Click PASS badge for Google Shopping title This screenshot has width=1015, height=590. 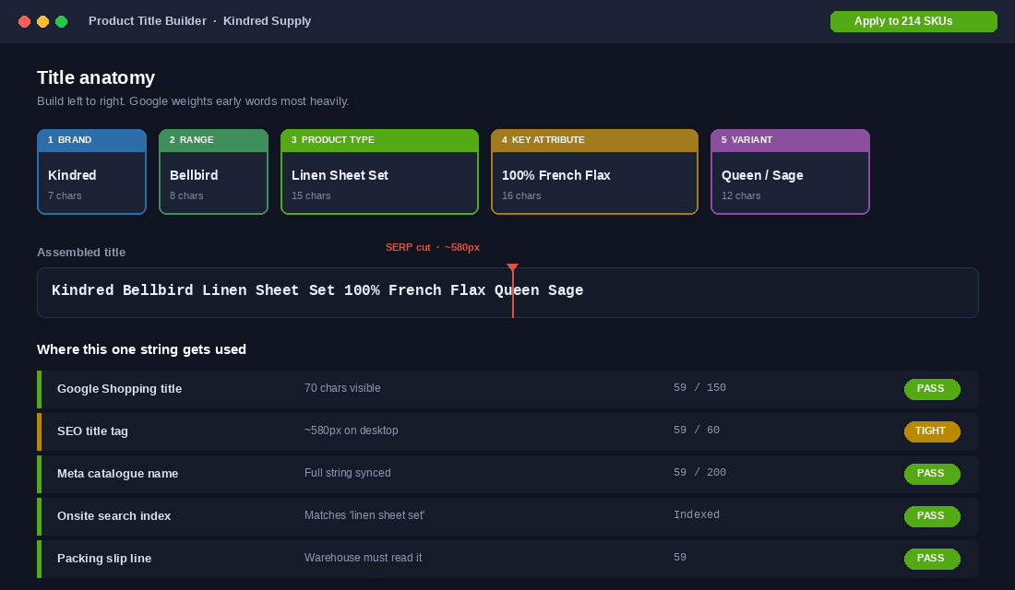(x=932, y=389)
